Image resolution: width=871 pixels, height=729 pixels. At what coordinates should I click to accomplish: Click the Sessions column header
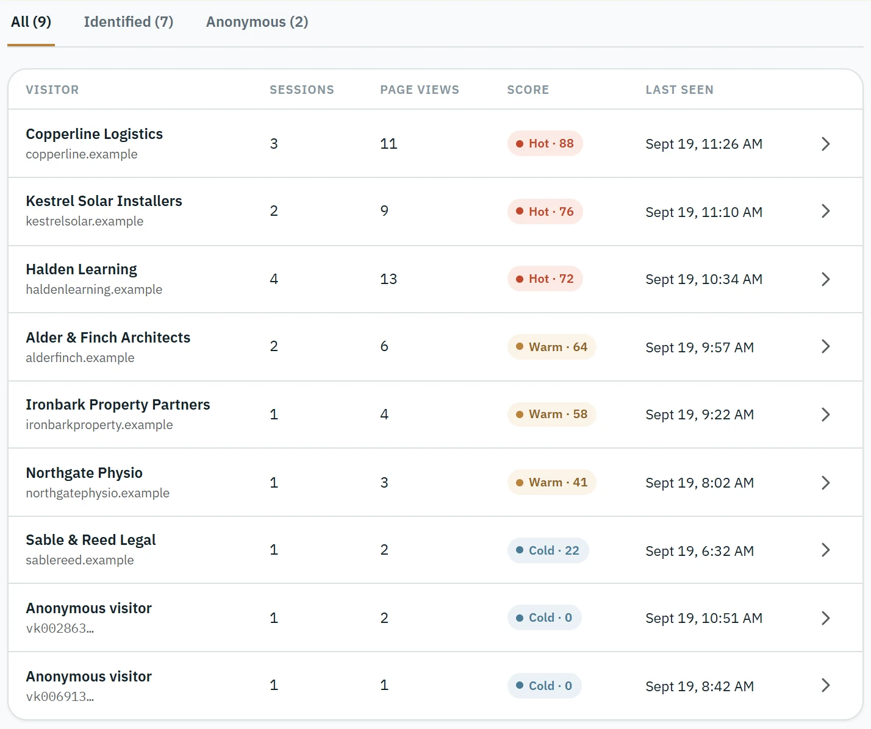(302, 90)
